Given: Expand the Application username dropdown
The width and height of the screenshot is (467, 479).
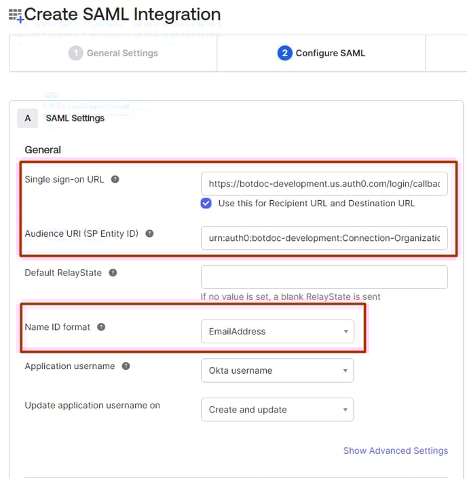Looking at the screenshot, I should [x=277, y=370].
